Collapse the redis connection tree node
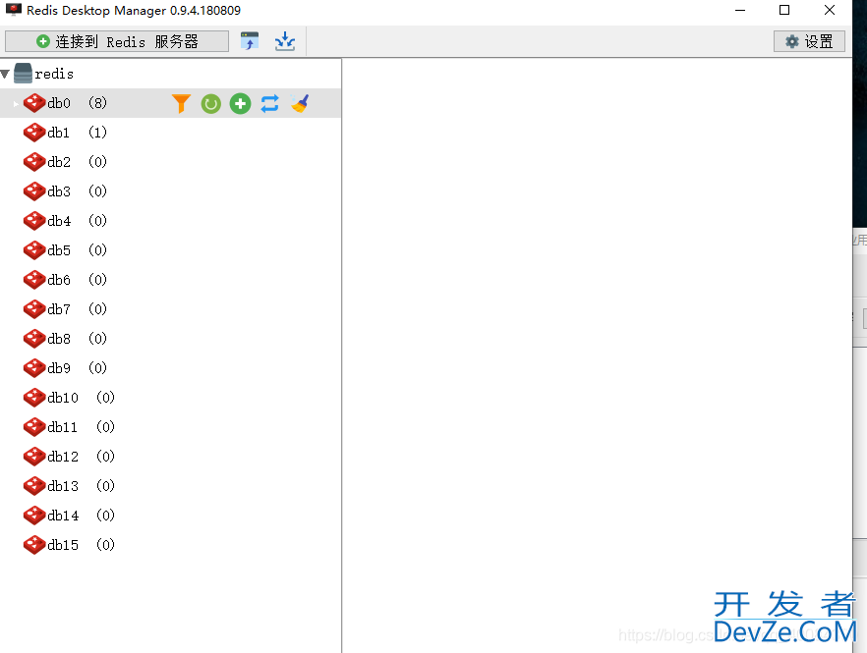The width and height of the screenshot is (867, 653). click(6, 74)
